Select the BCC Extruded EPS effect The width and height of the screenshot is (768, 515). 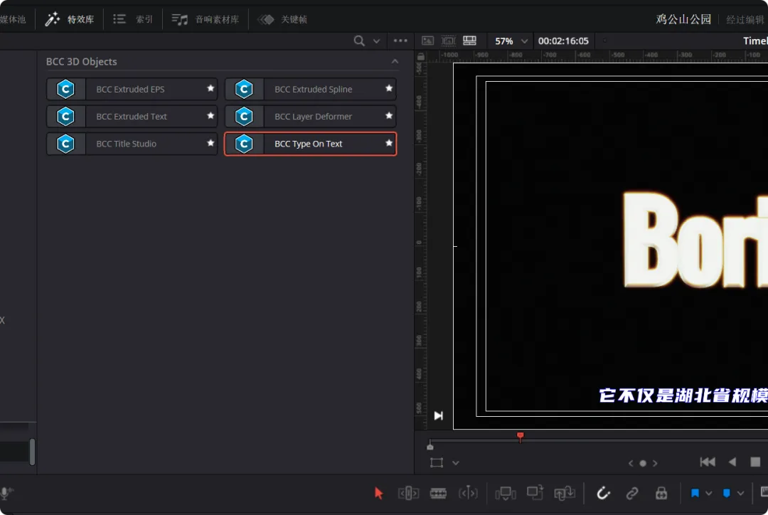pyautogui.click(x=132, y=89)
